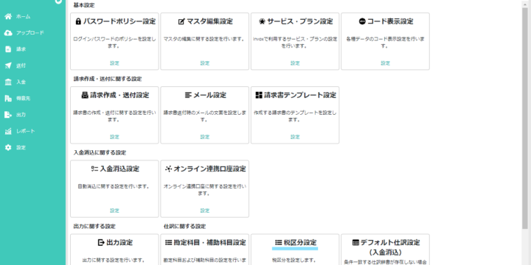Screen dimensions: 531x265
Task: Open ホーム in the sidebar menu
Action: 23,16
